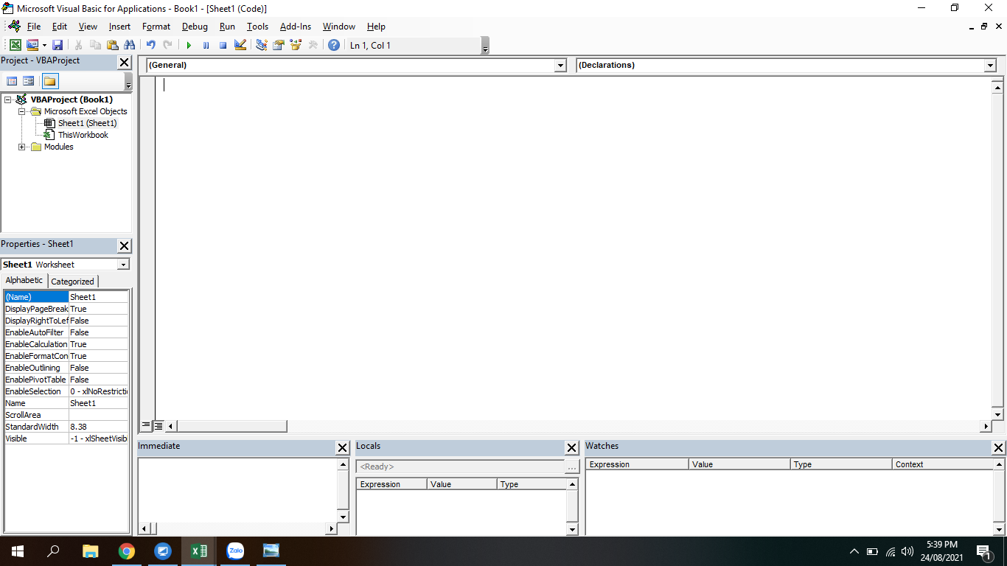The width and height of the screenshot is (1007, 566).
Task: Run the macro with the green play icon
Action: 189,45
